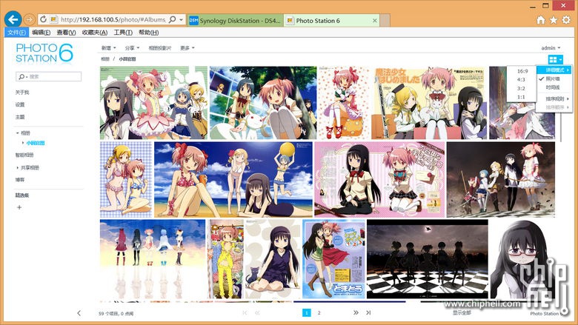Open the 新增 dropdown

[109, 48]
